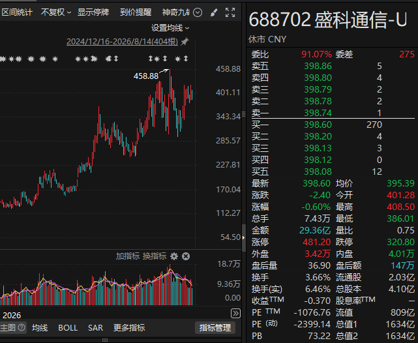
Task: Click PE TTM value -1076.76
Action: pos(312,312)
